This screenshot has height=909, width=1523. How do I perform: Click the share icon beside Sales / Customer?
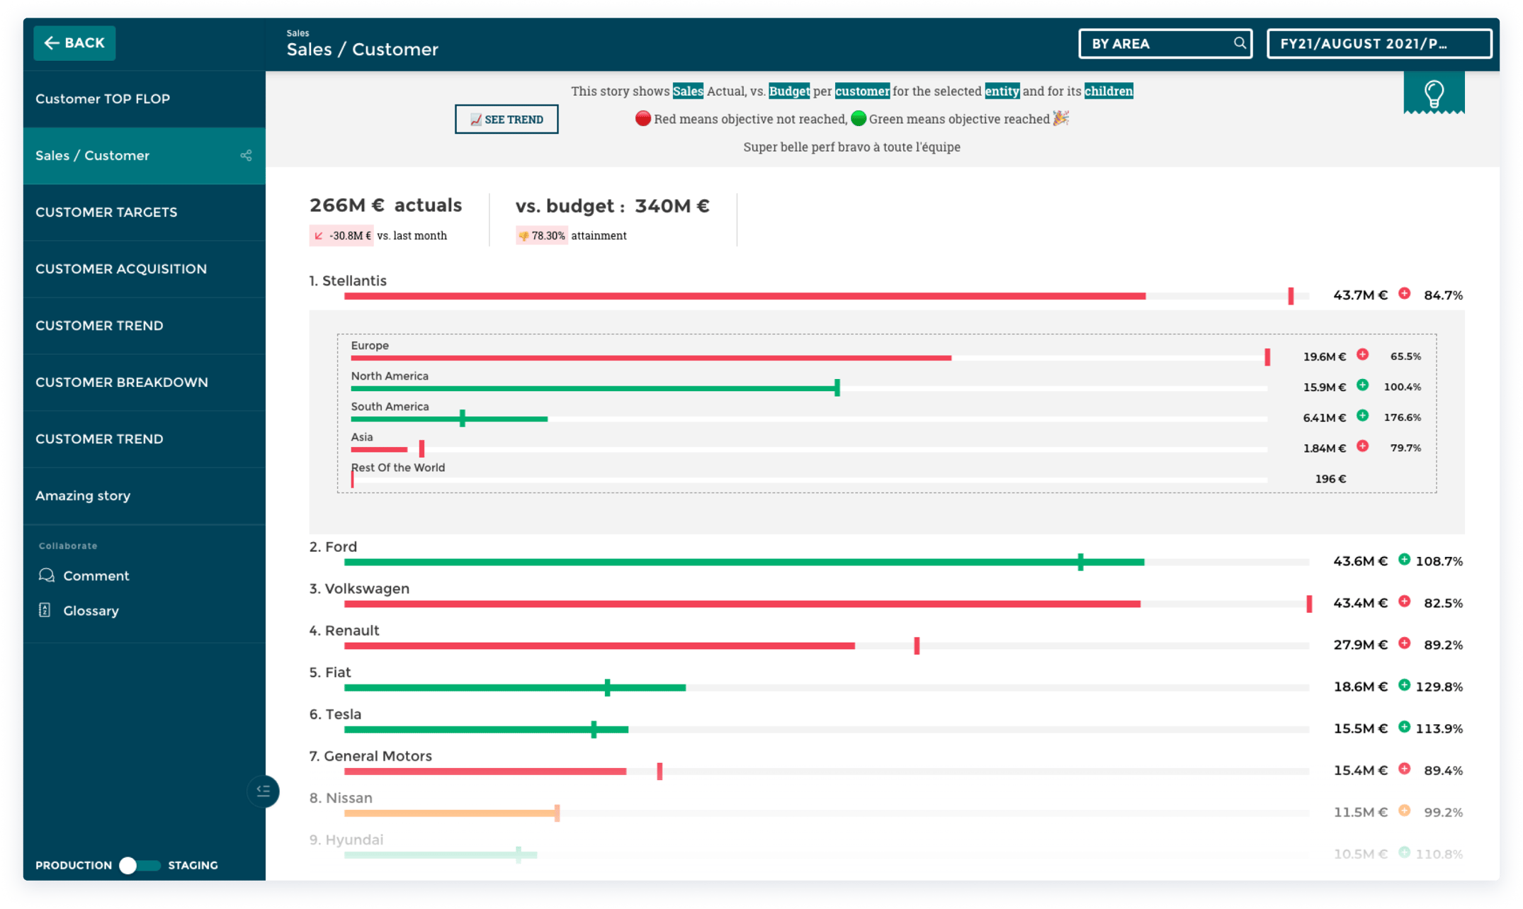pos(246,156)
